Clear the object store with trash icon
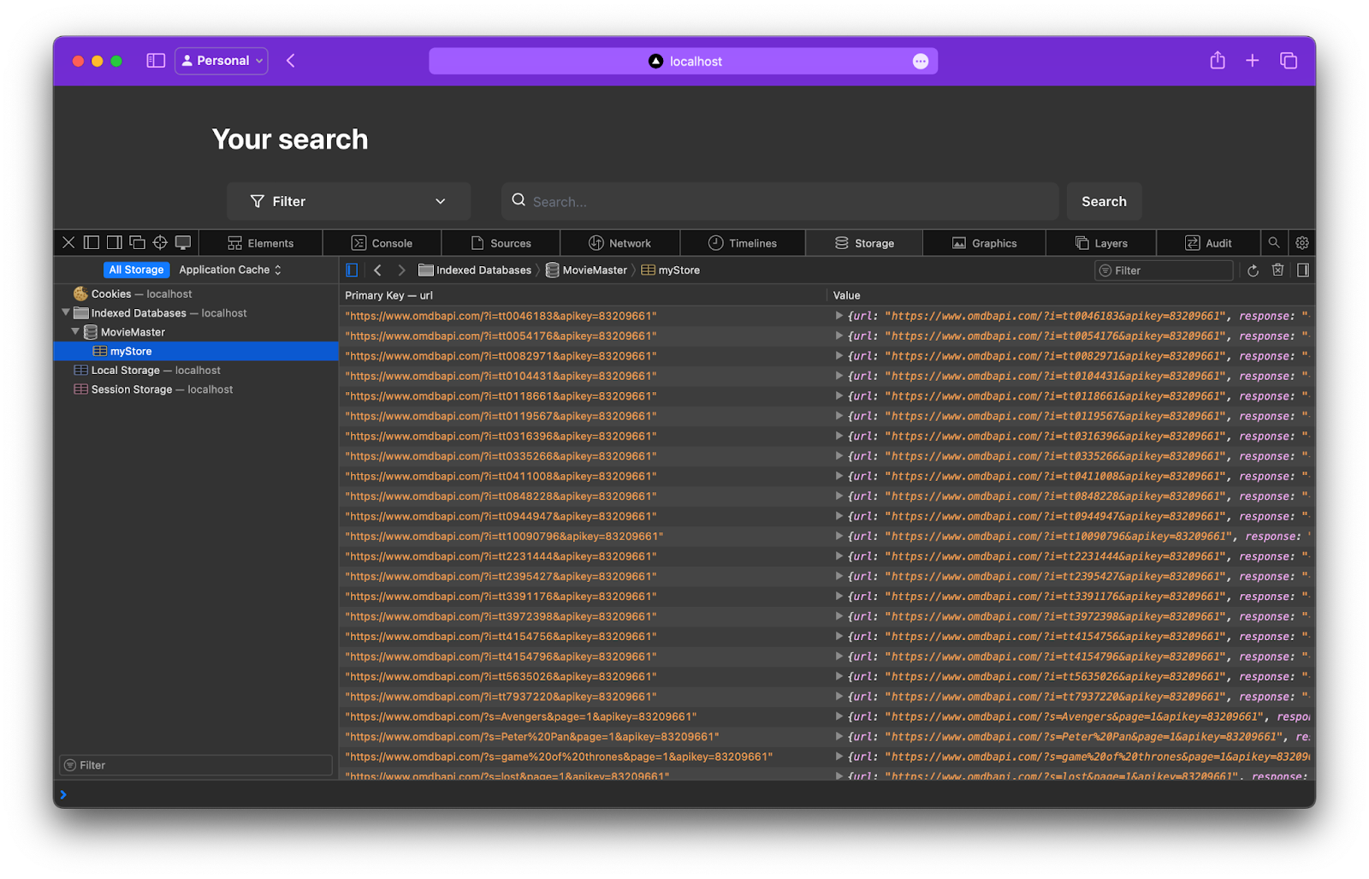The height and width of the screenshot is (879, 1369). pos(1277,270)
